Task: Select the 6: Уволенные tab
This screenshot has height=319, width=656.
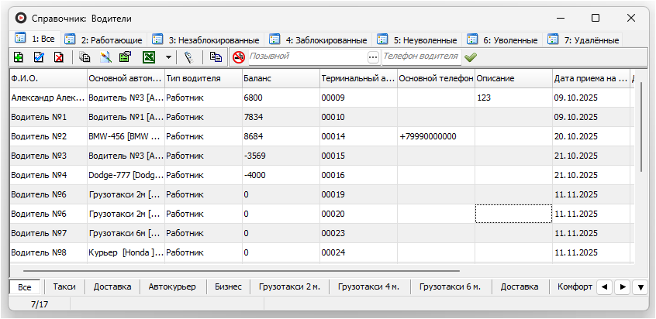Action: click(502, 40)
